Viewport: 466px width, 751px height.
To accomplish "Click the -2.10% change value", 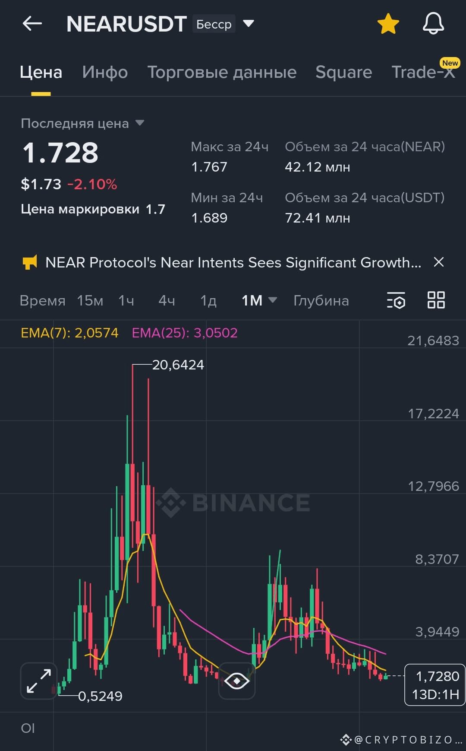I will click(92, 185).
